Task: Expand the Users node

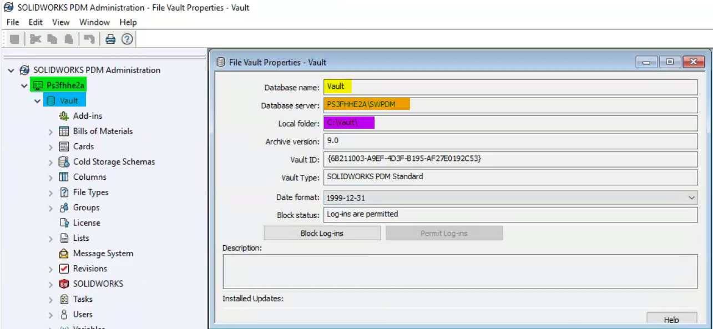Action: 50,315
